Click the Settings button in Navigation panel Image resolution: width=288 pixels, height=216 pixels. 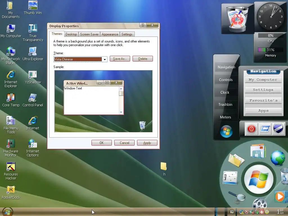pyautogui.click(x=263, y=90)
